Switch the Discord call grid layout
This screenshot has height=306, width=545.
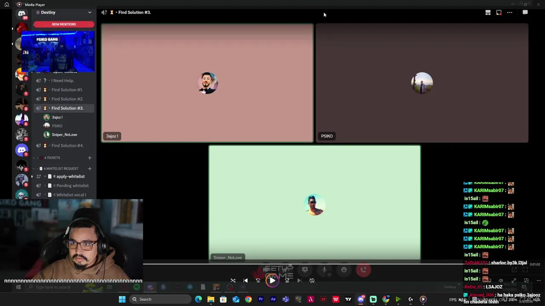coord(488,12)
